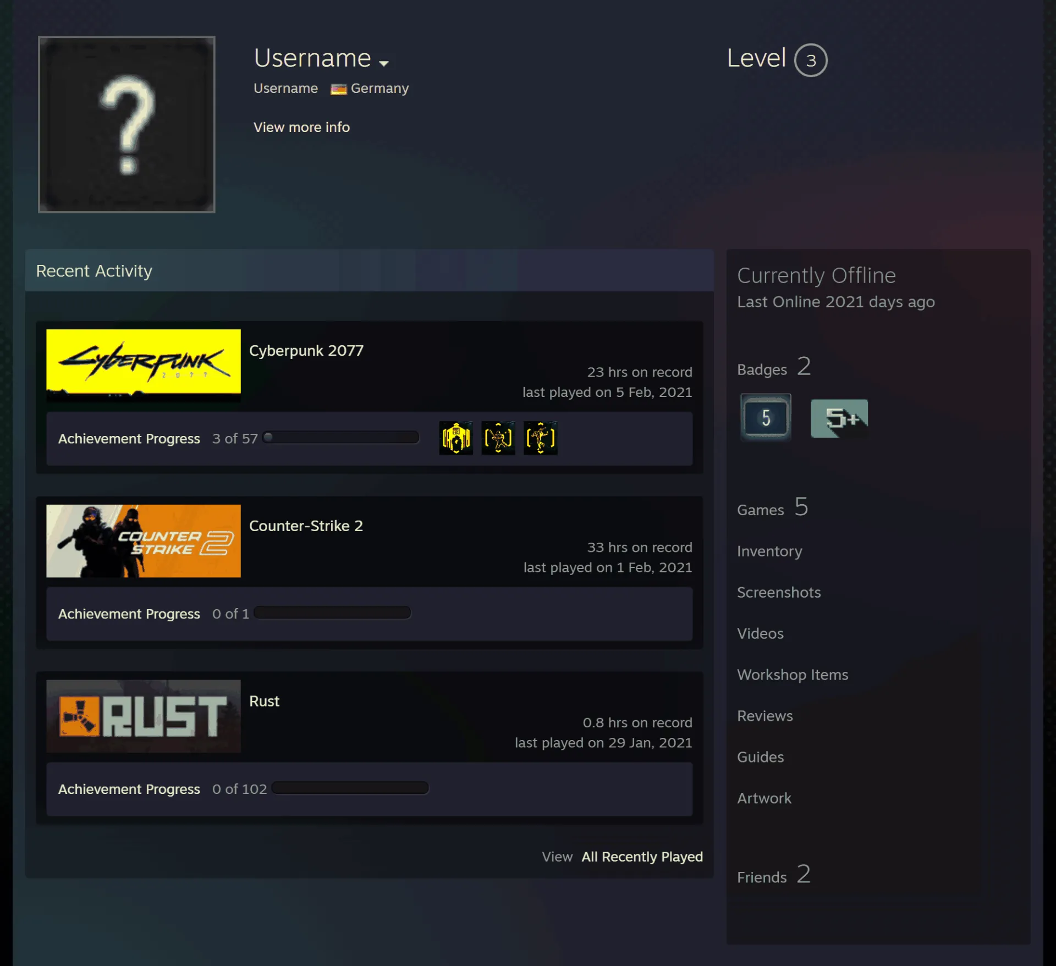This screenshot has height=966, width=1056.
Task: Click the large Username profile name
Action: tap(312, 58)
